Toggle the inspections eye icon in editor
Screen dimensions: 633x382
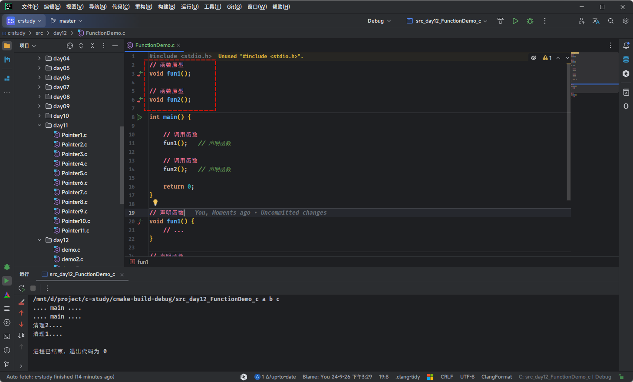[534, 58]
